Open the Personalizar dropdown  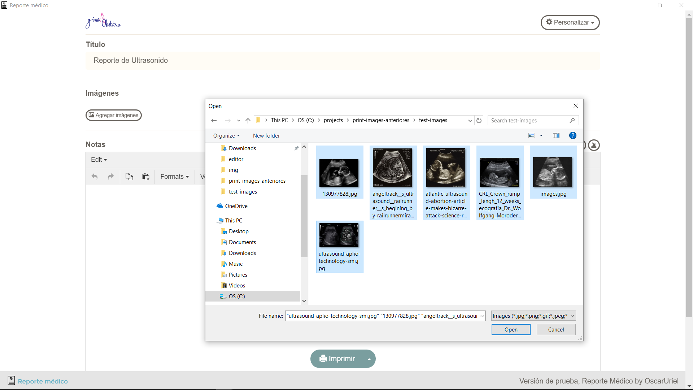click(570, 22)
